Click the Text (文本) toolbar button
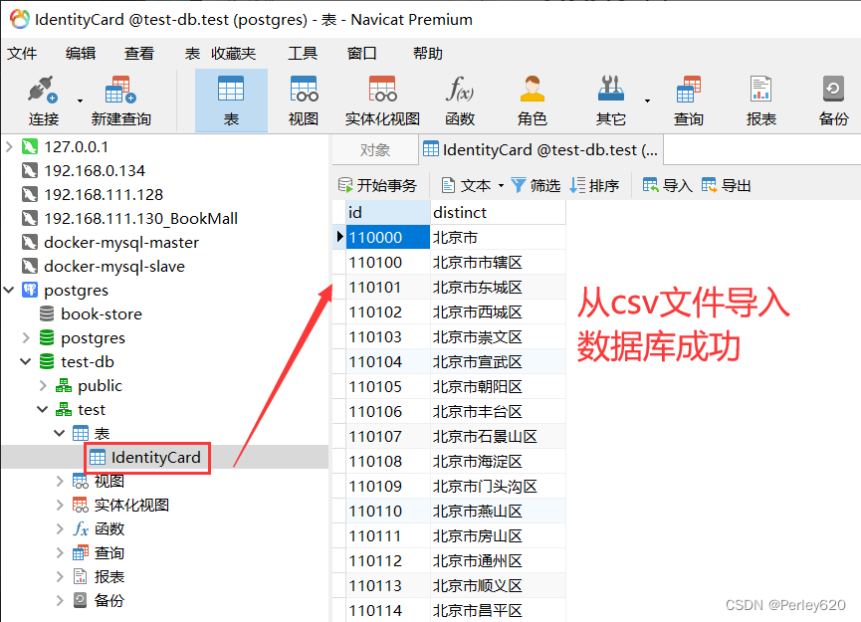Image resolution: width=861 pixels, height=622 pixels. [466, 185]
